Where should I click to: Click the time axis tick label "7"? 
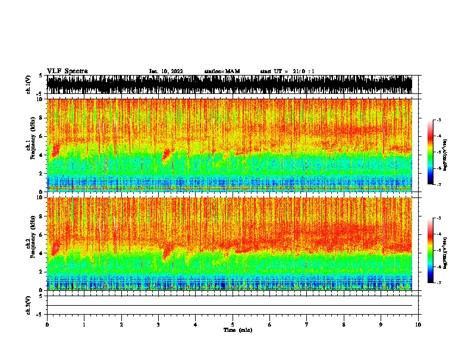point(307,325)
